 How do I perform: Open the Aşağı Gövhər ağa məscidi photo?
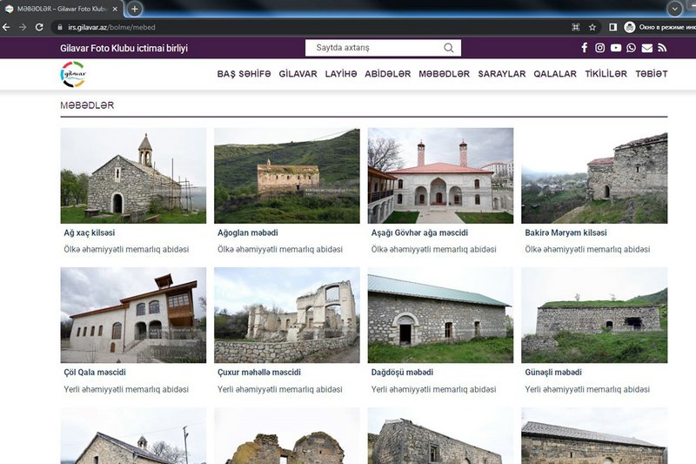pyautogui.click(x=440, y=176)
